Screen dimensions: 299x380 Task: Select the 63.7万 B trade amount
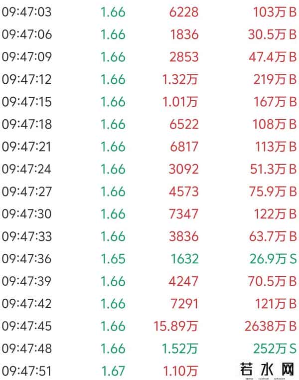[x=272, y=236]
